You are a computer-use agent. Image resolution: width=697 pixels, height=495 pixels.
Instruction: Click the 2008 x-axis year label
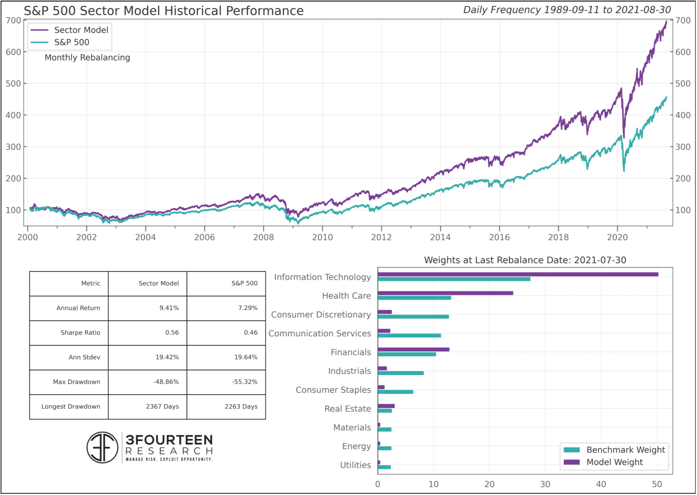[264, 237]
